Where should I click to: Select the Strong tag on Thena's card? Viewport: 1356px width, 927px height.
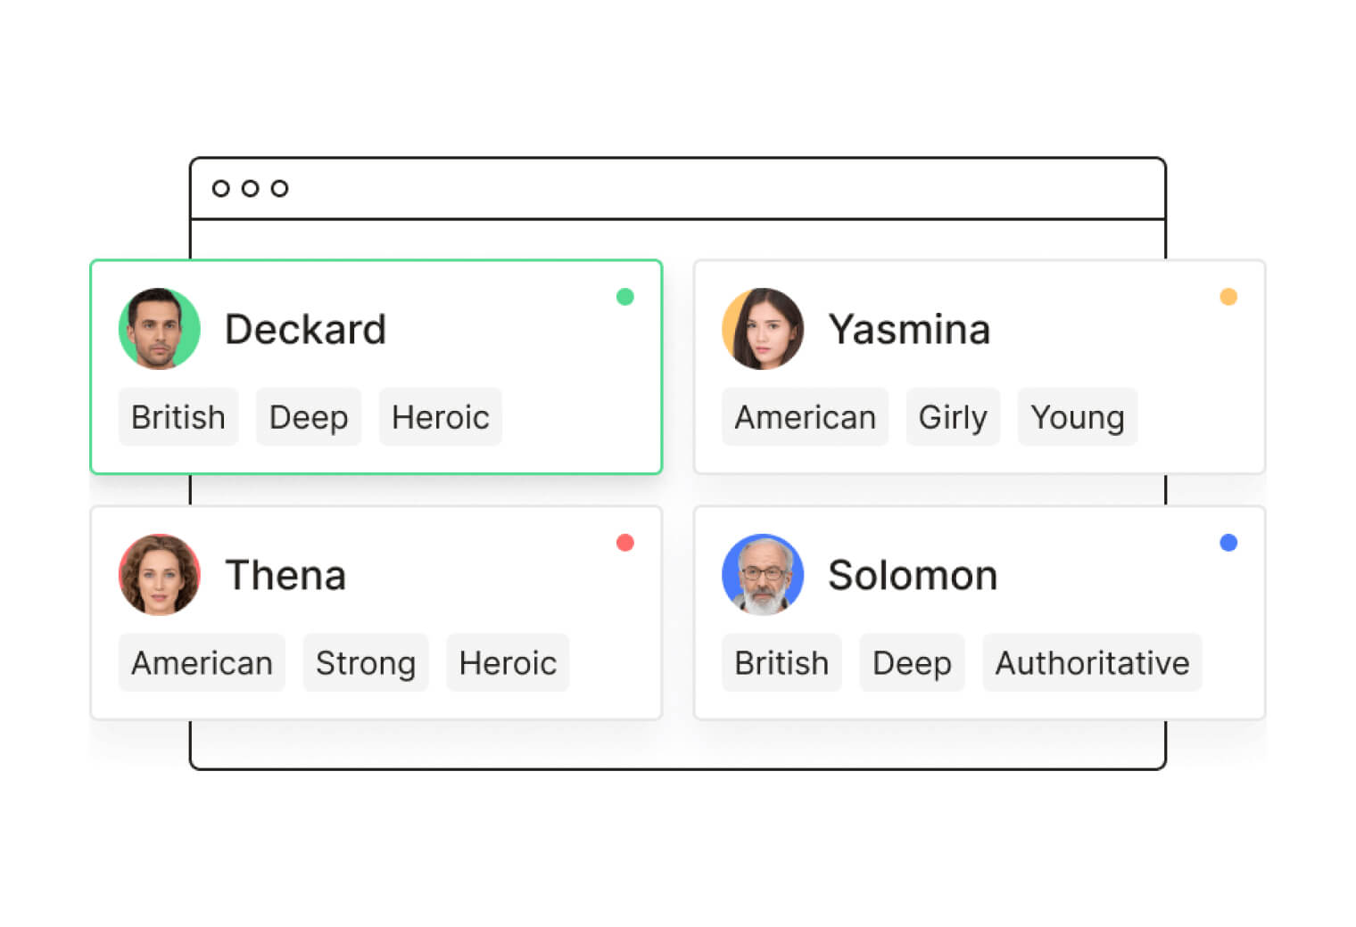pyautogui.click(x=366, y=663)
